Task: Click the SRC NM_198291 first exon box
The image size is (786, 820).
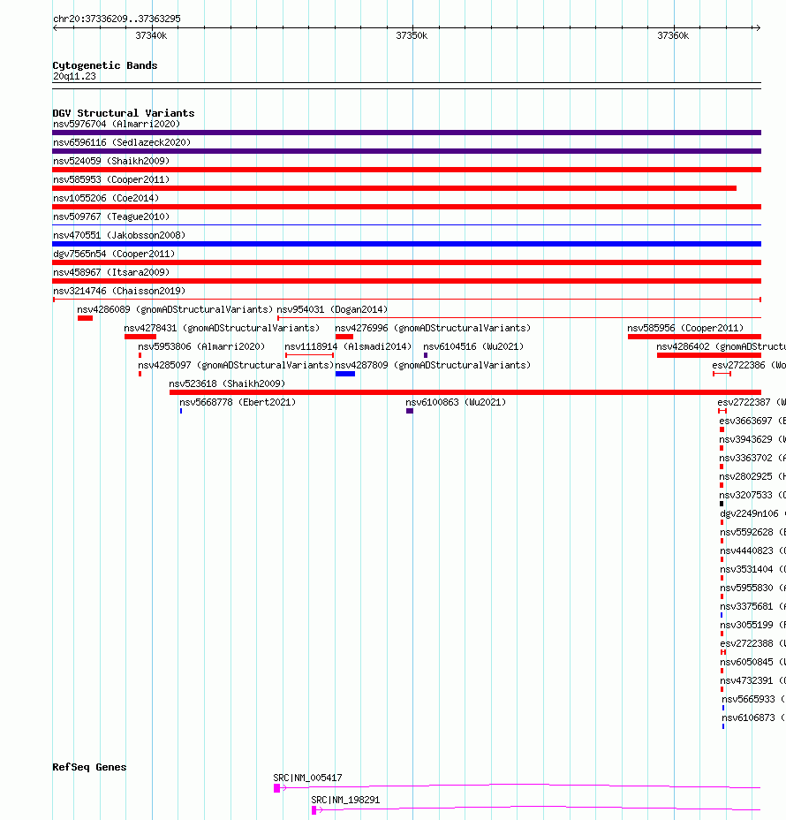Action: coord(314,810)
